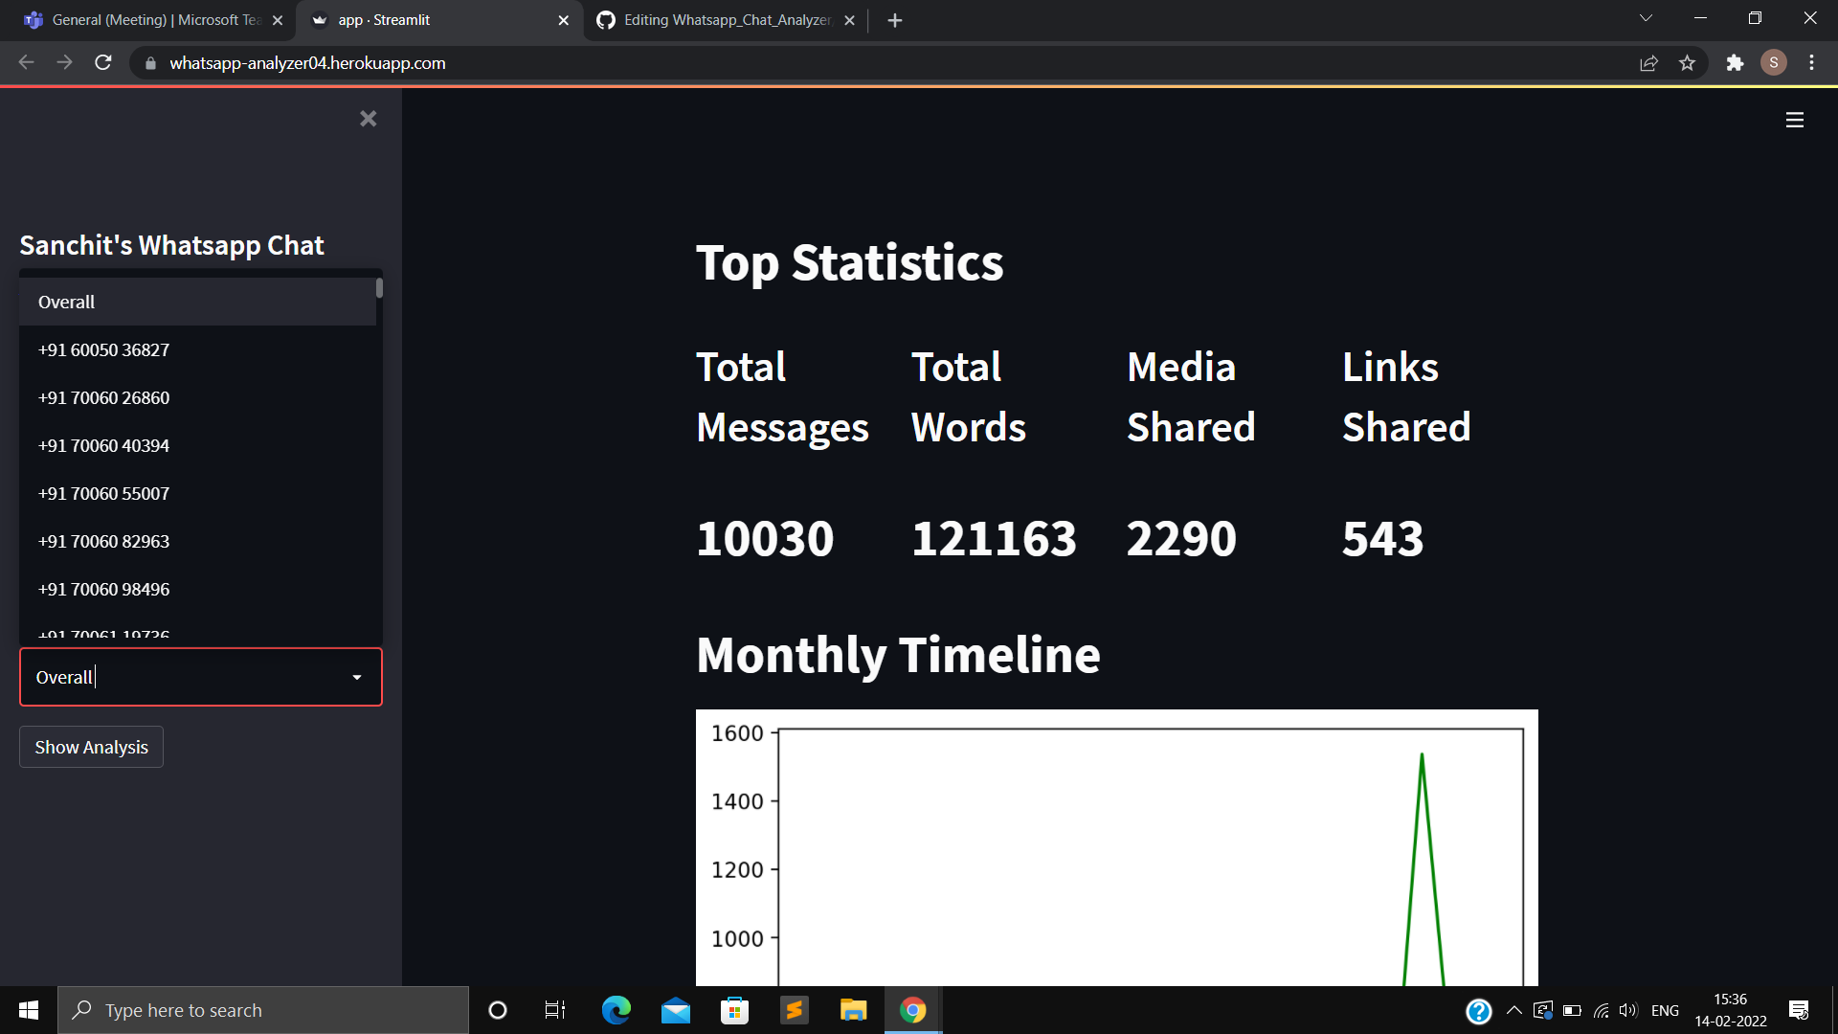Reload the whatsapp-analyzer04 page

103,62
